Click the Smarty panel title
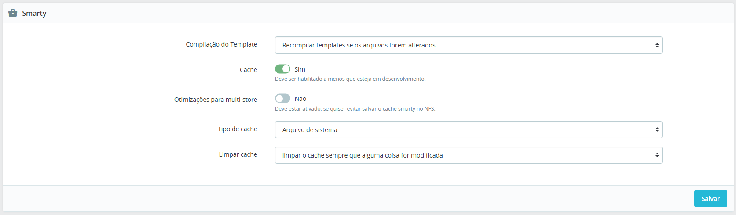The height and width of the screenshot is (215, 736). (x=34, y=13)
